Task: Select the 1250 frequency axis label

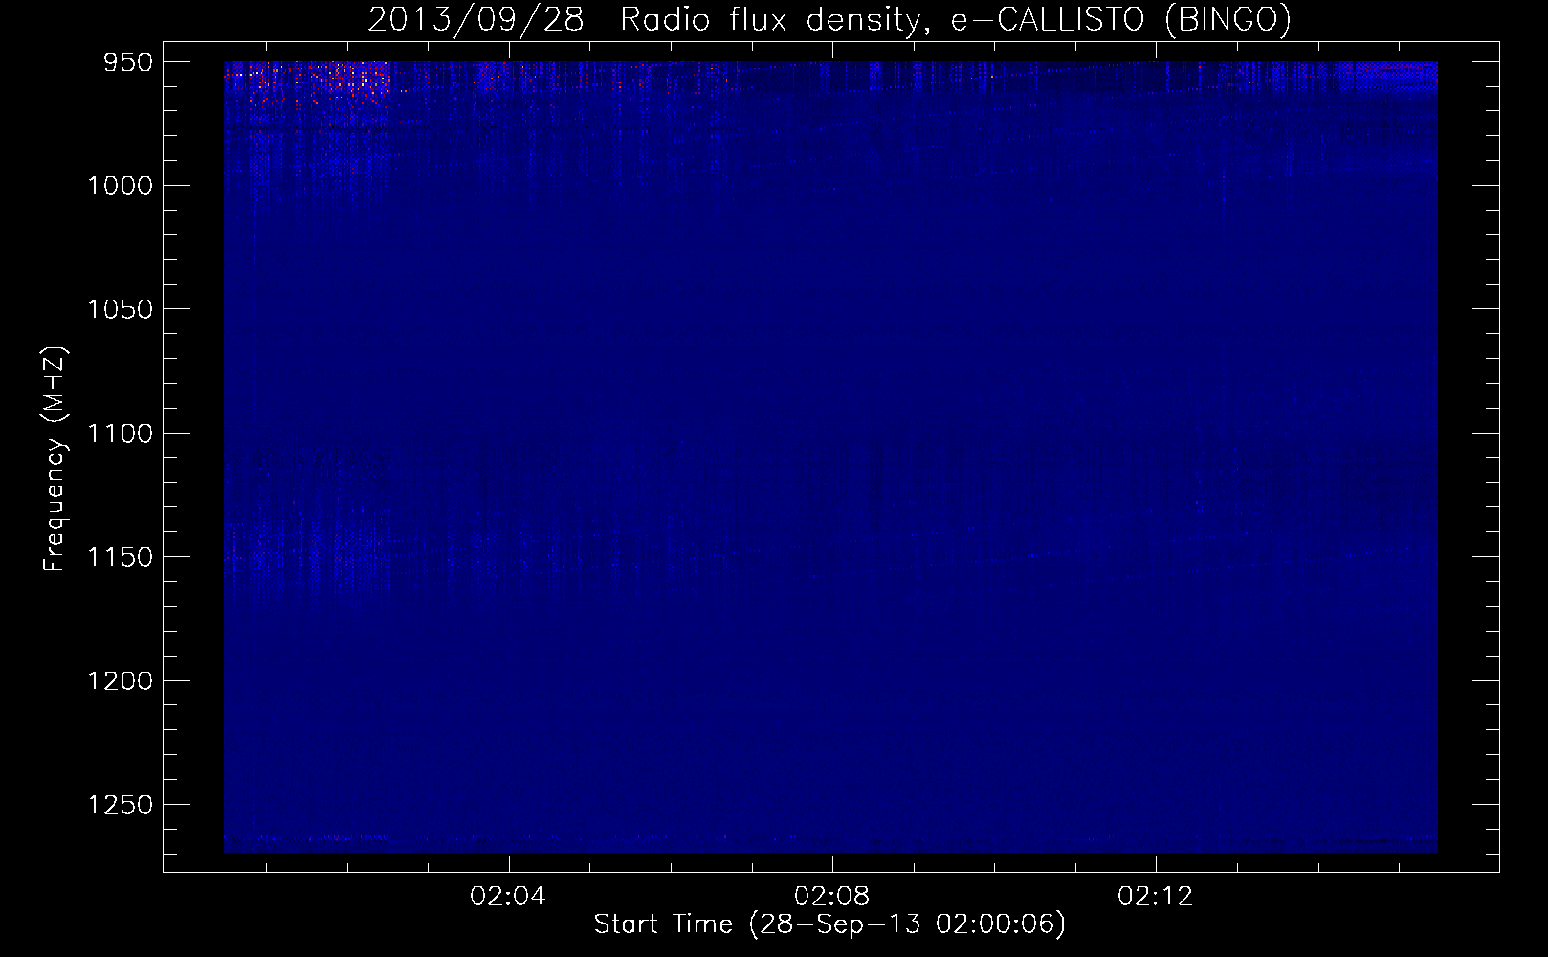Action: tap(120, 805)
